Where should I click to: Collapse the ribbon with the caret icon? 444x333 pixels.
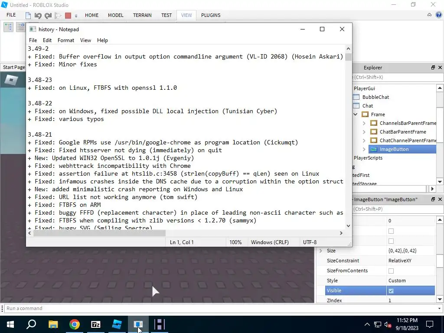(x=429, y=15)
